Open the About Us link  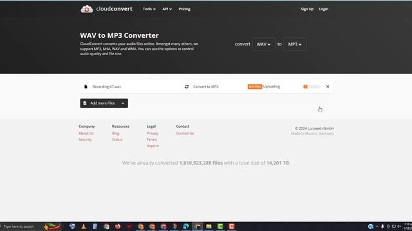86,133
